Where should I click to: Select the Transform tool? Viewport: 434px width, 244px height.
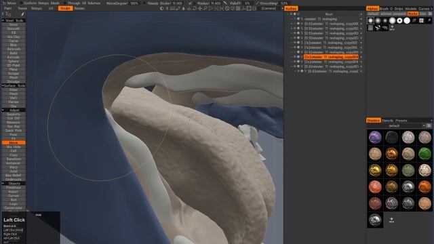(14, 159)
